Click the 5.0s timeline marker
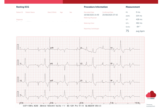 (x=81, y=103)
